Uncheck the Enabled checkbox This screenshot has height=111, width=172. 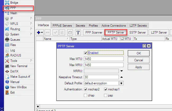(85, 53)
